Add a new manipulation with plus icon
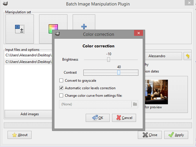Image resolution: width=196 pixels, height=147 pixels. tap(84, 27)
